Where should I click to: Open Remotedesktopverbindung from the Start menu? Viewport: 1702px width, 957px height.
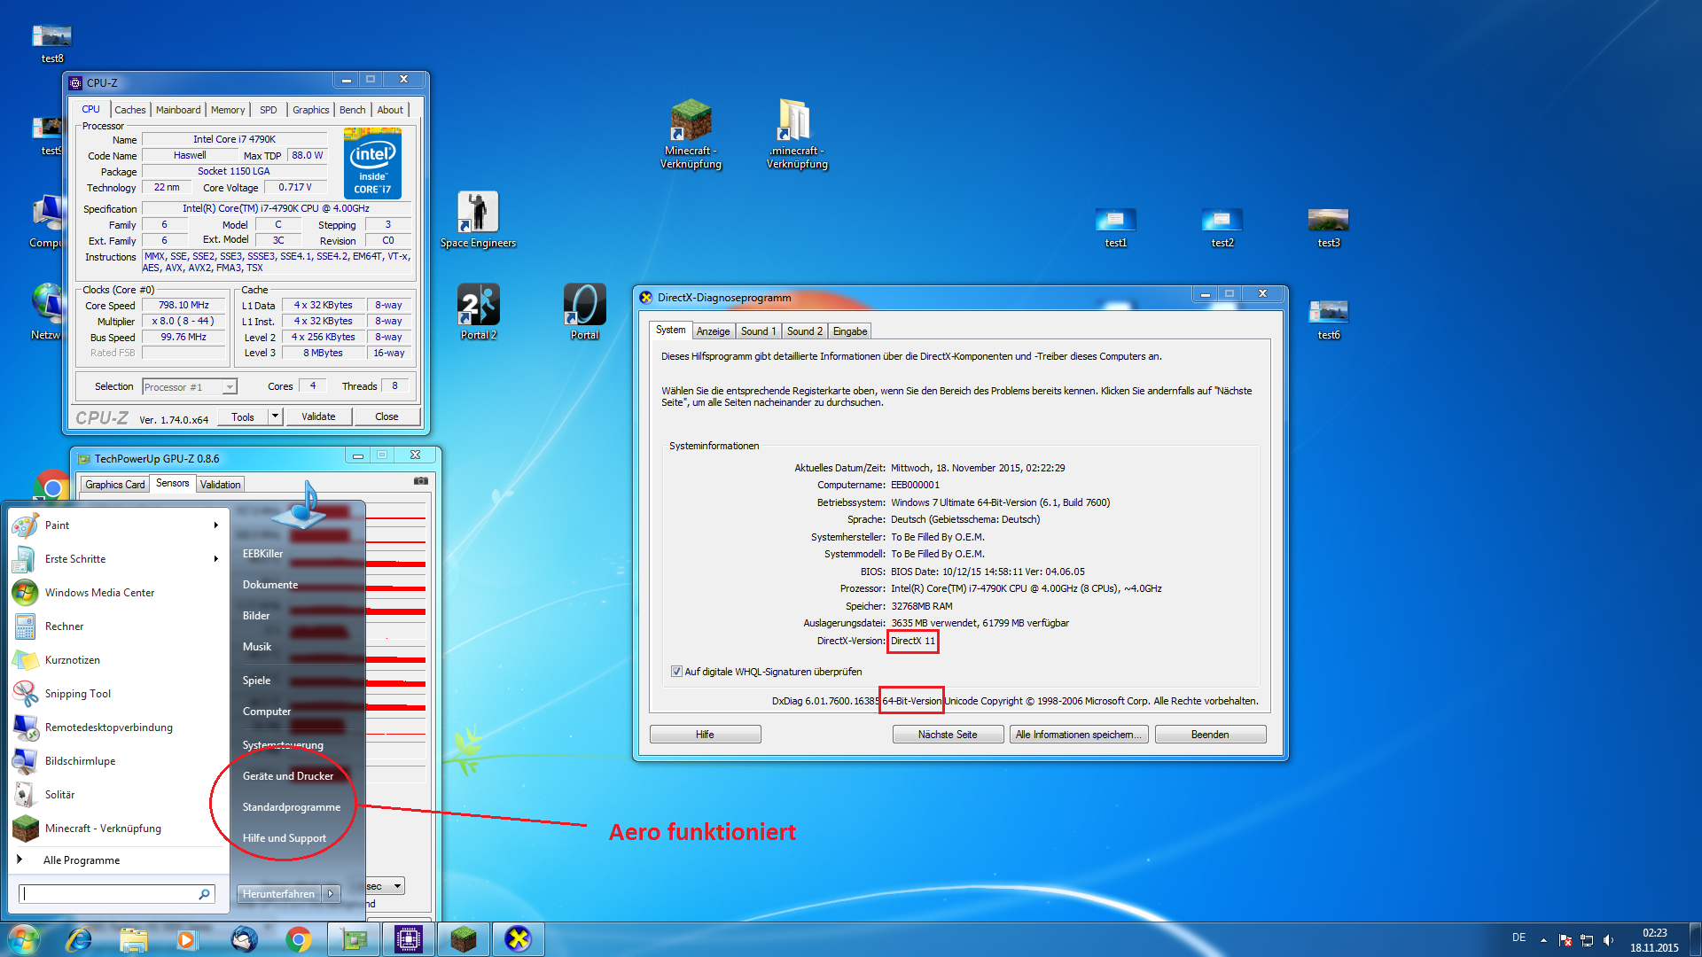118,727
